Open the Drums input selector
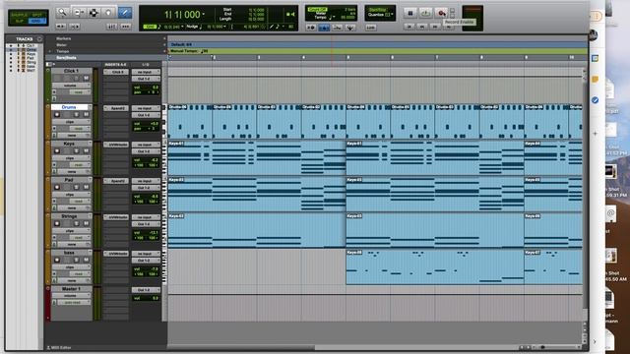The height and width of the screenshot is (354, 630). pyautogui.click(x=146, y=108)
